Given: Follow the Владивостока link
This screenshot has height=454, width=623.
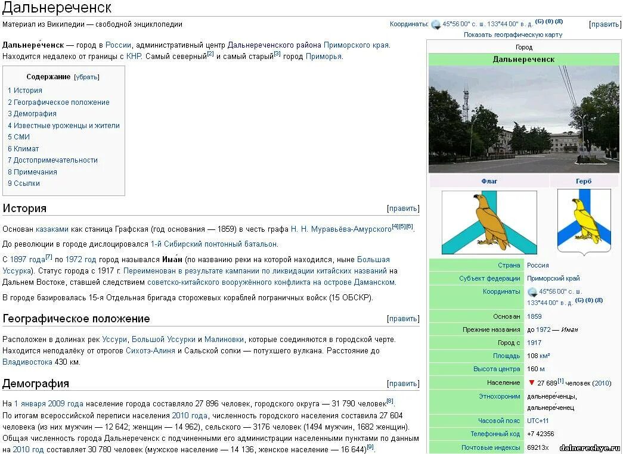Looking at the screenshot, I should pos(27,362).
